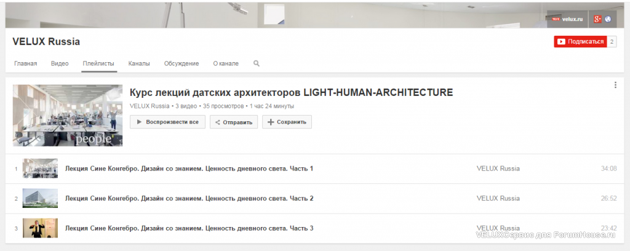Click the Отправить share button
The height and width of the screenshot is (251, 630).
(234, 122)
